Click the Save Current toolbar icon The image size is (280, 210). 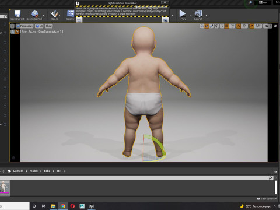17,15
